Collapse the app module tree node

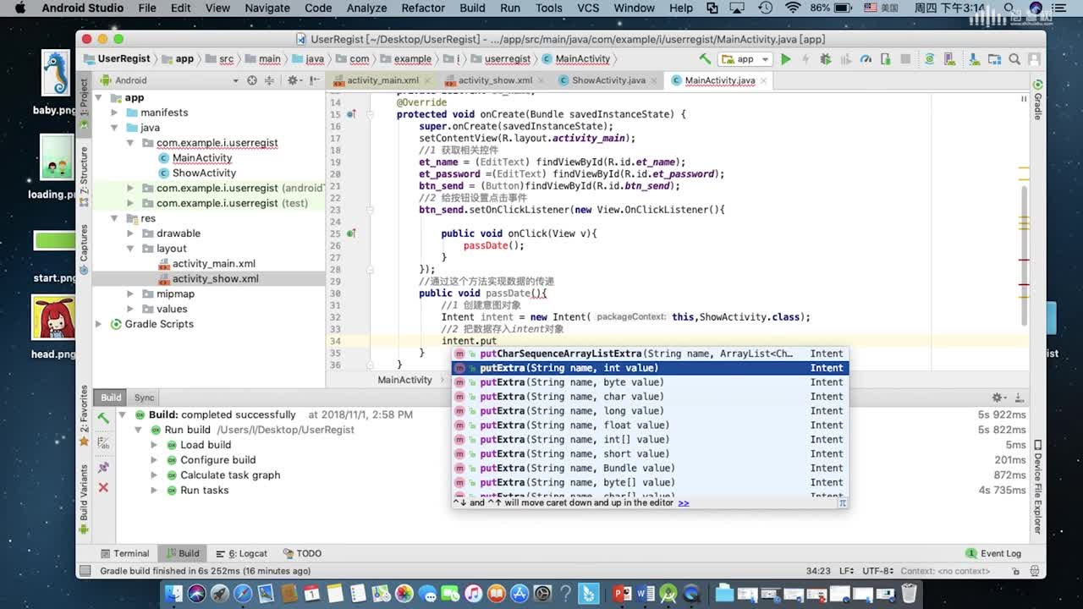99,98
